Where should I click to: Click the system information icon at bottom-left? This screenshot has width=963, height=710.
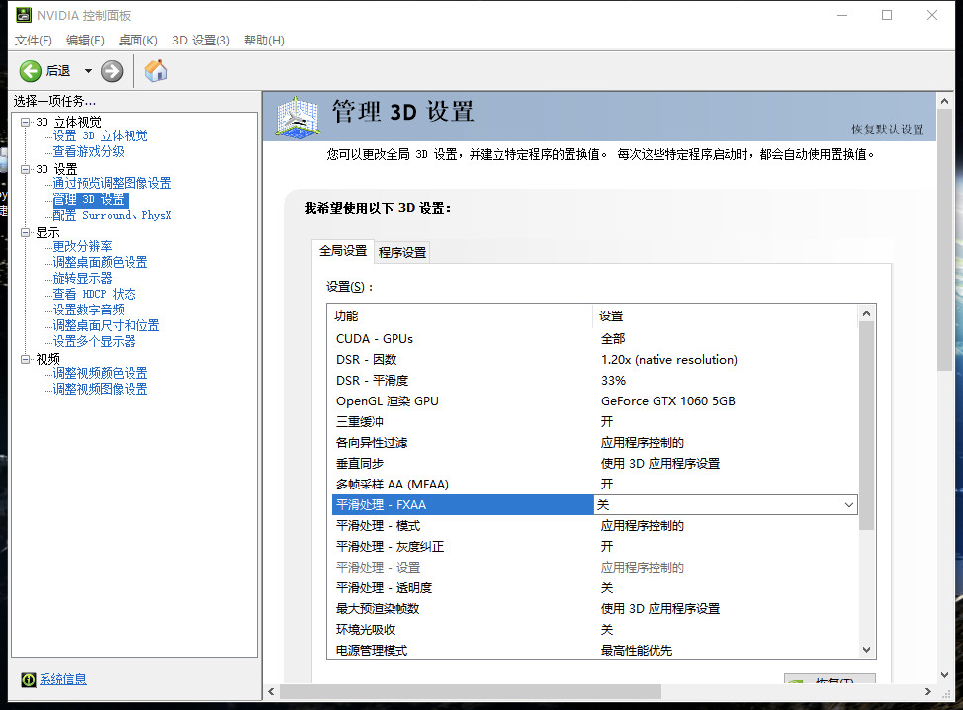[29, 679]
